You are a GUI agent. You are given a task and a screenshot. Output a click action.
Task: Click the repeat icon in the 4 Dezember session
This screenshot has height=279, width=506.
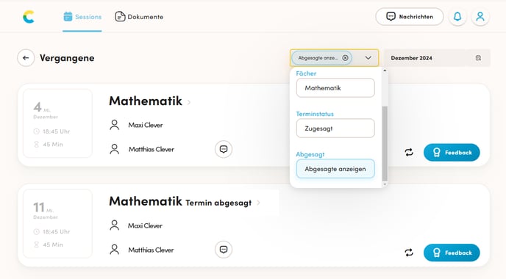pos(409,153)
